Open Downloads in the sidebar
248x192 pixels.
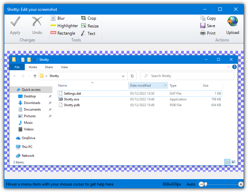(32, 103)
